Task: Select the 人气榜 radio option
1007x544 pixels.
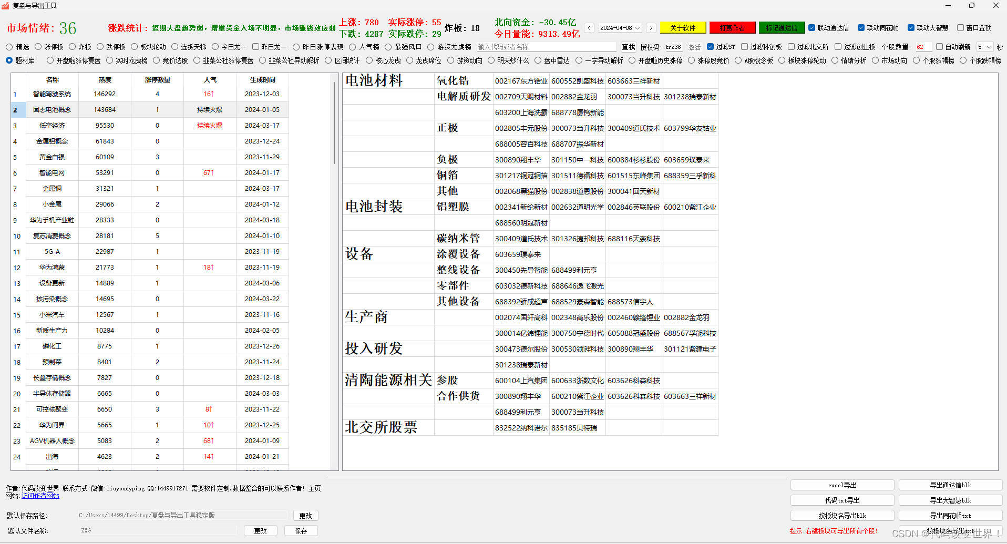Action: (353, 47)
